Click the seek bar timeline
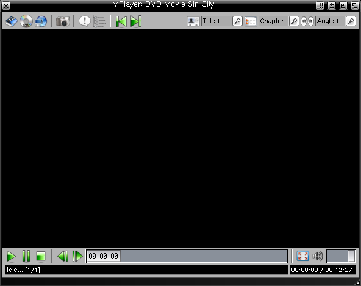Image resolution: width=361 pixels, height=286 pixels. pos(187,256)
